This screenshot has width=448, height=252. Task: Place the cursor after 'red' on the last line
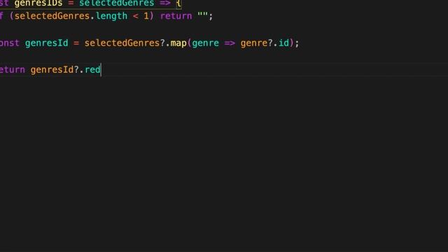click(101, 70)
